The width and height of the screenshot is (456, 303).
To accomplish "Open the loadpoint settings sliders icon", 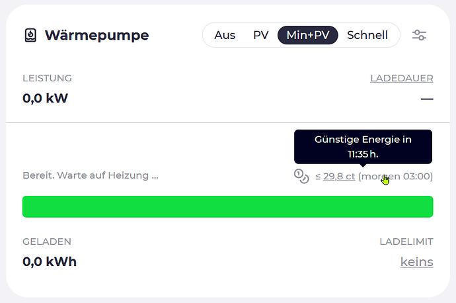I will coord(419,35).
